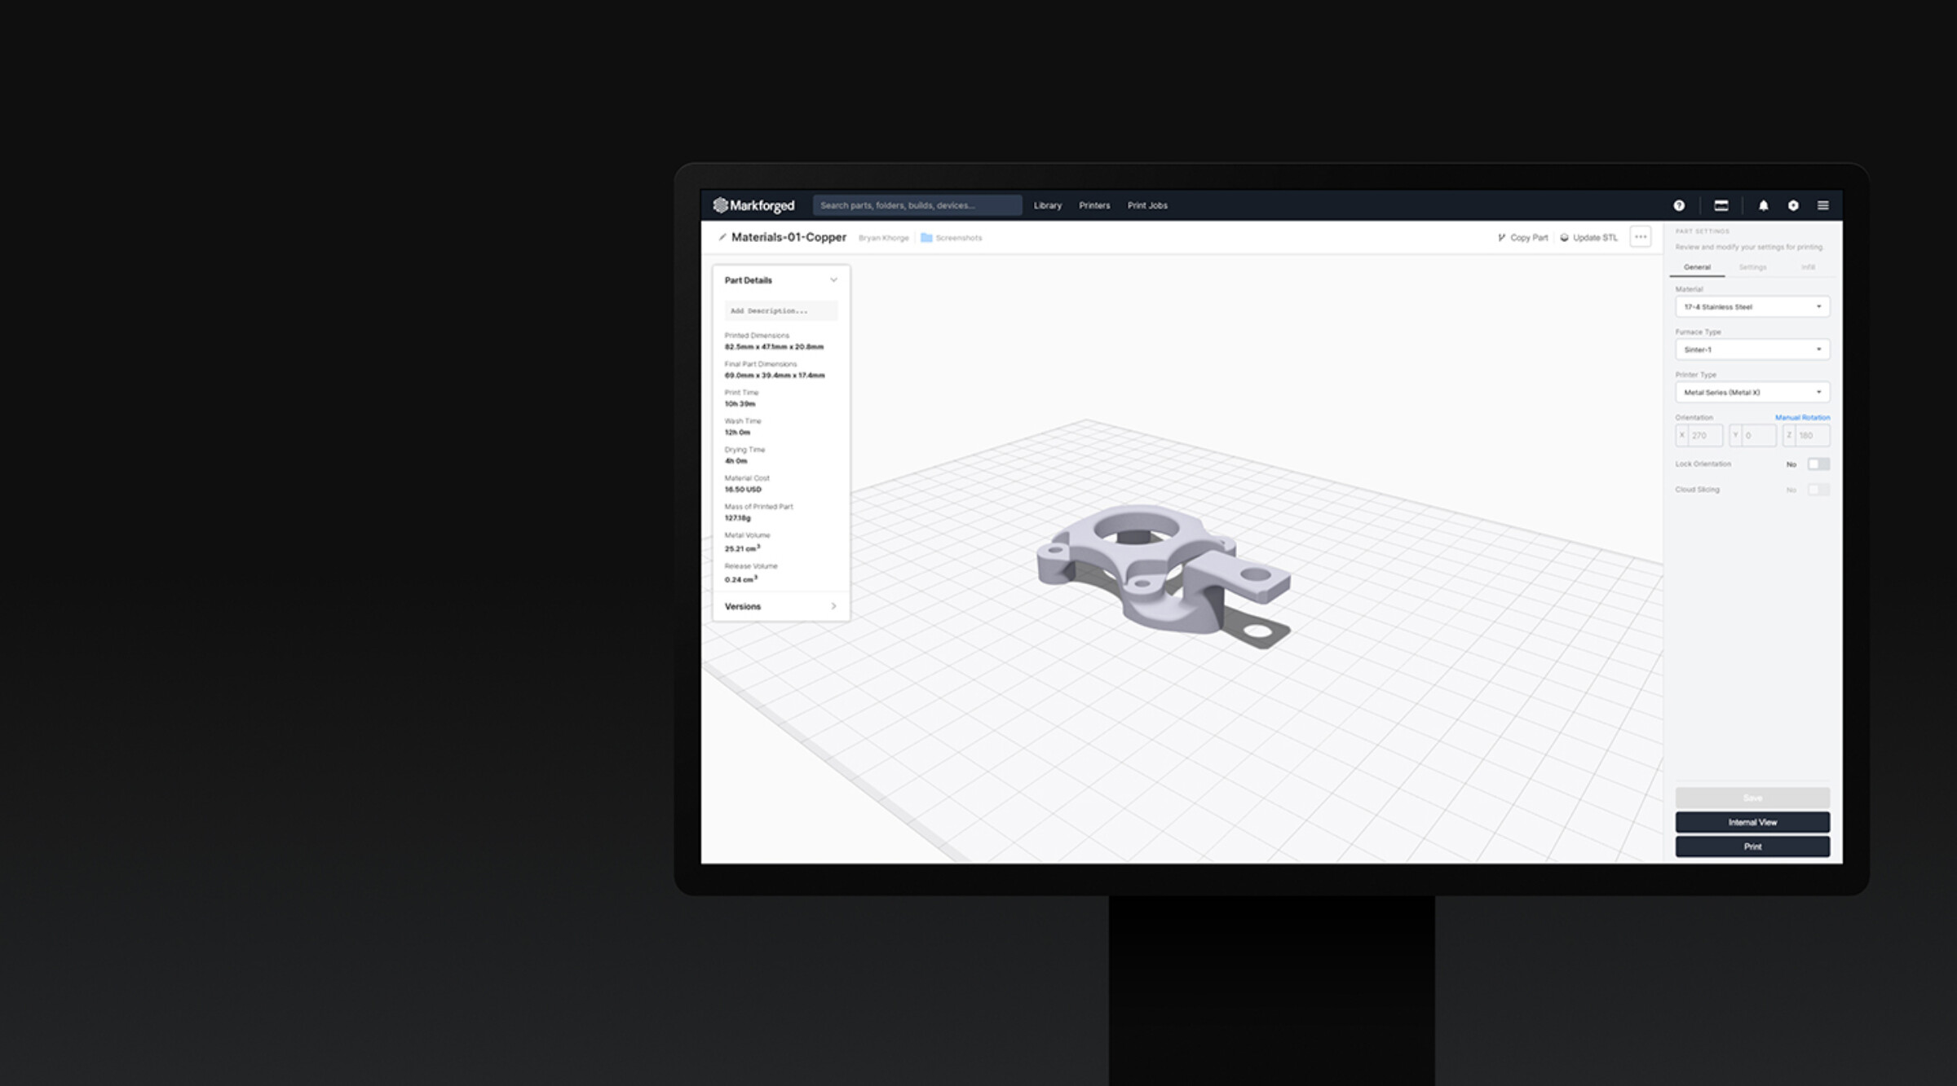Open the settings gear icon
The height and width of the screenshot is (1086, 1957).
tap(1792, 205)
